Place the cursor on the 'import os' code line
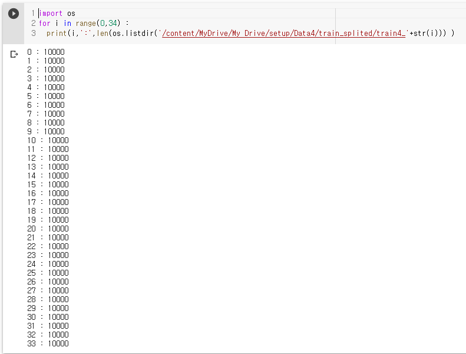Viewport: 466px width, 354px height. tap(57, 14)
